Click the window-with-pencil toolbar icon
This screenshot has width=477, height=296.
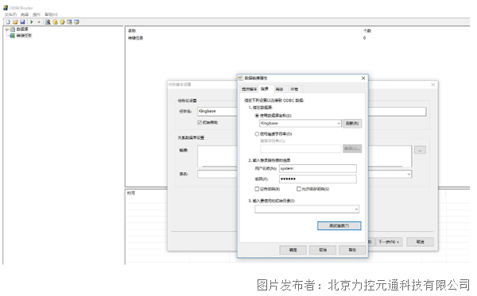76,22
